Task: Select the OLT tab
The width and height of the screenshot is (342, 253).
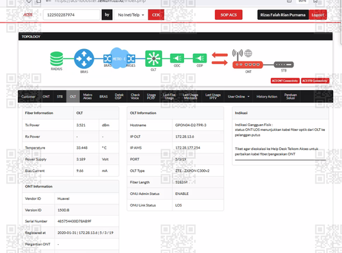Action: click(73, 97)
